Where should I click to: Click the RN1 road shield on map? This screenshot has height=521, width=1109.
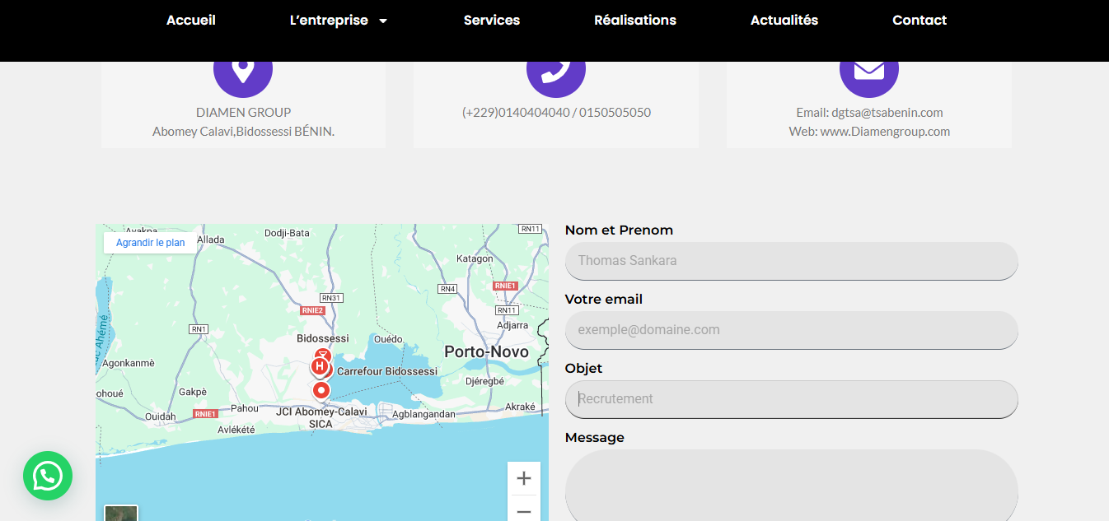199,329
